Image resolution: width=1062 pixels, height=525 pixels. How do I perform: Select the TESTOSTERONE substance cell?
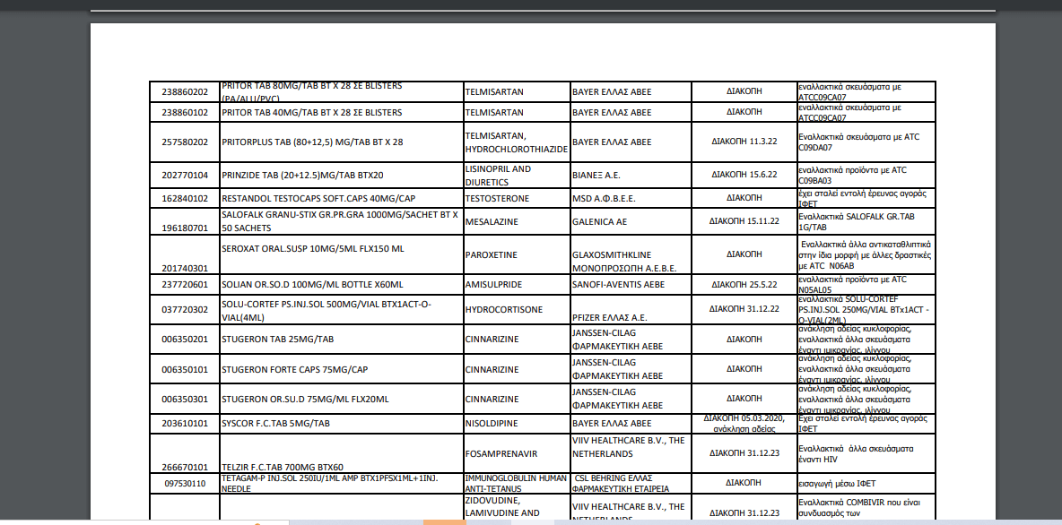[x=497, y=198]
